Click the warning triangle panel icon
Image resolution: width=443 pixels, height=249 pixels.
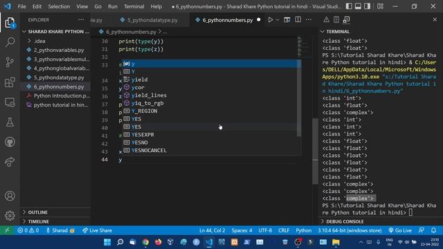point(326,20)
